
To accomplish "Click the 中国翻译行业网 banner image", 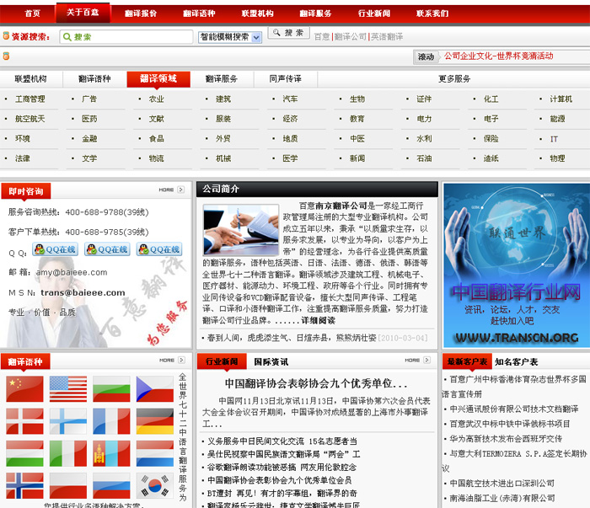I will (x=516, y=265).
